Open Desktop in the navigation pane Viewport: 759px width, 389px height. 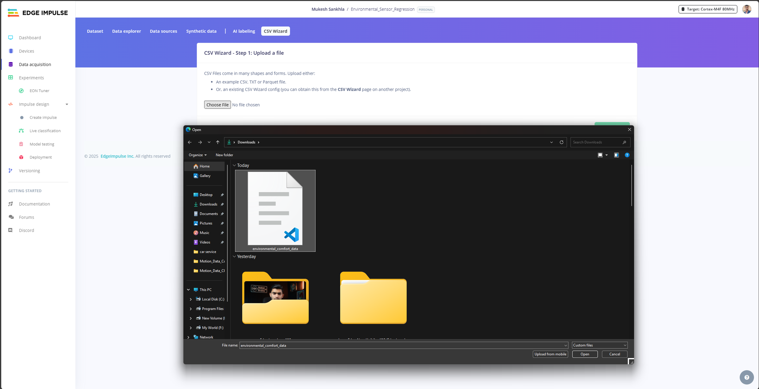click(x=206, y=194)
